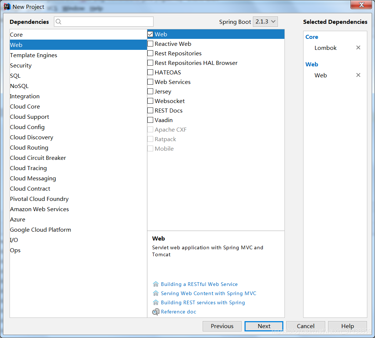This screenshot has height=338, width=375.
Task: Select the Template Engines category
Action: coord(78,55)
